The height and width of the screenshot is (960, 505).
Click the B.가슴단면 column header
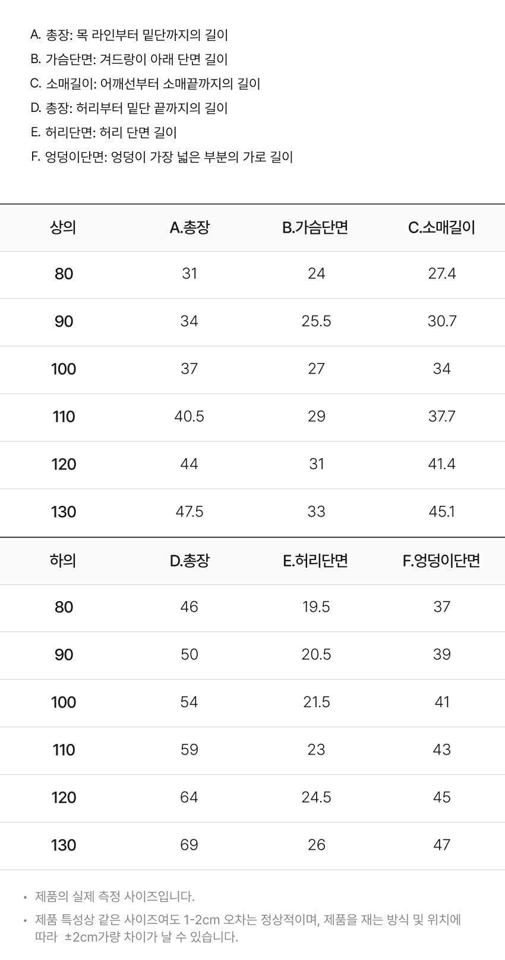coord(315,227)
